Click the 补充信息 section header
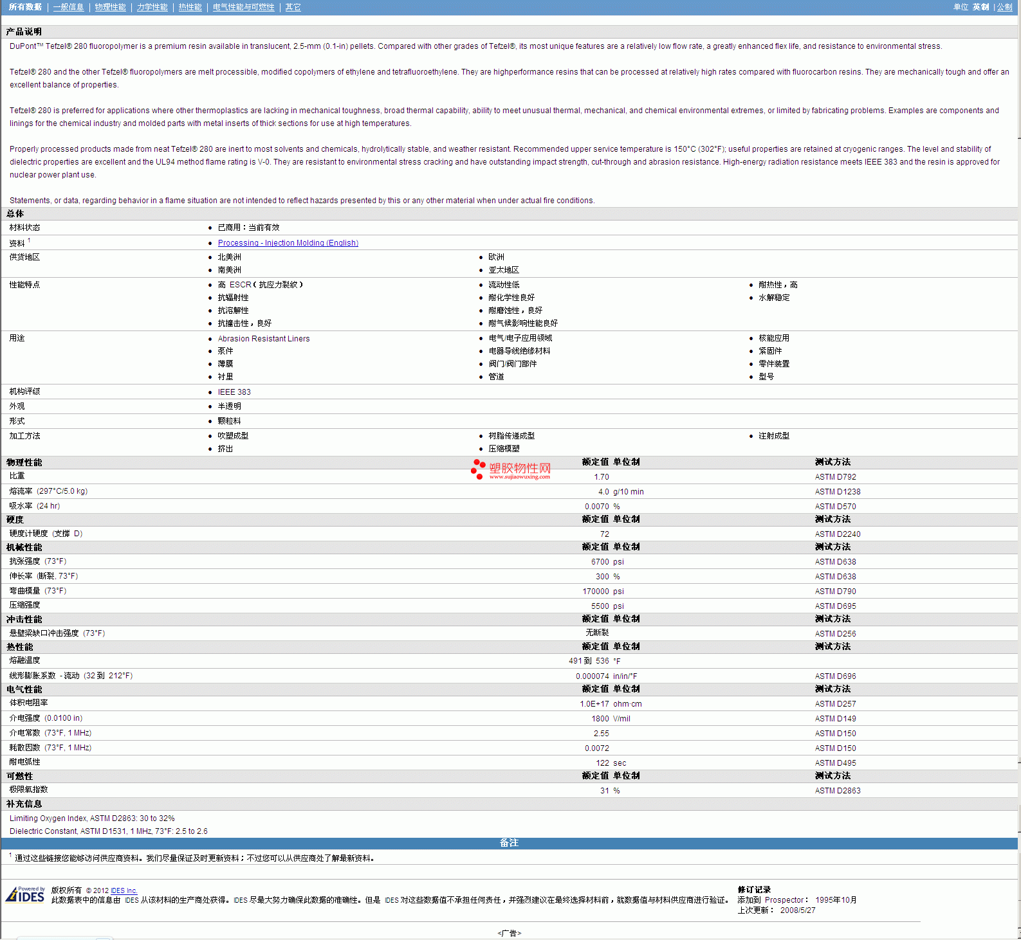Viewport: 1021px width, 940px height. (24, 804)
